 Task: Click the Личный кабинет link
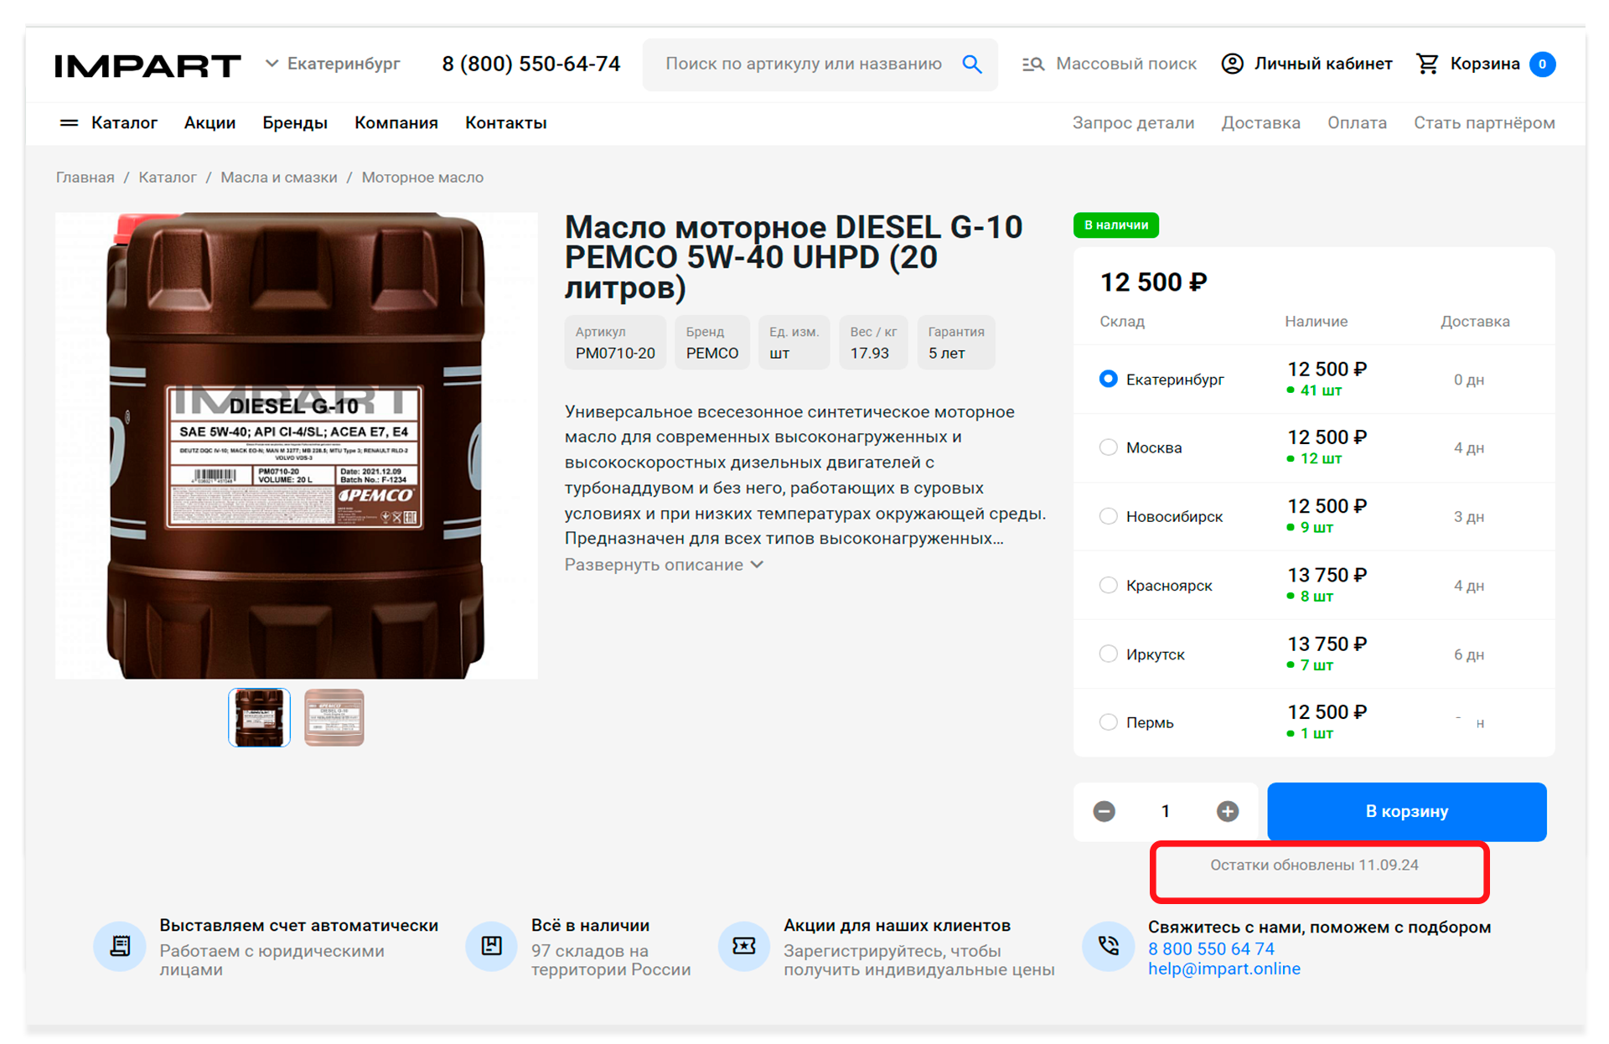1323,64
